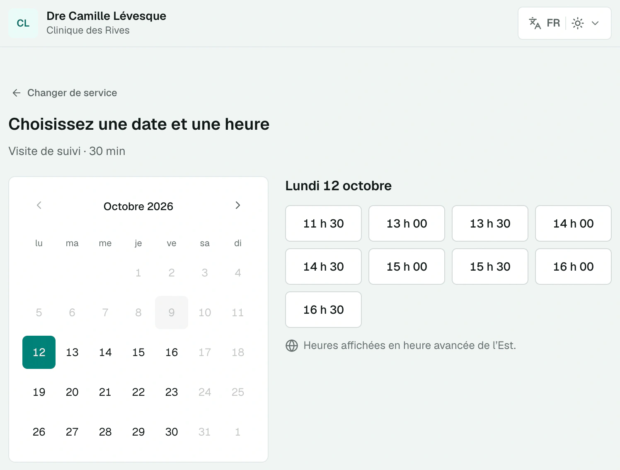Select the 11 h 30 time slot
620x470 pixels.
[323, 223]
